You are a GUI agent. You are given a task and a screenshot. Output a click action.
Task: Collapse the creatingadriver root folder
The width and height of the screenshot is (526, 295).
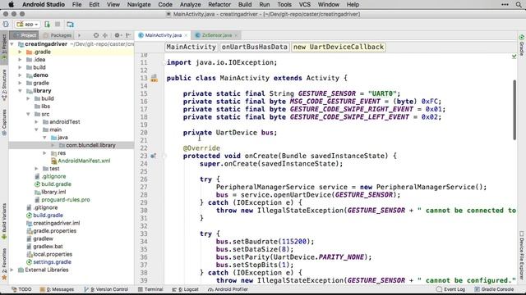pos(12,44)
